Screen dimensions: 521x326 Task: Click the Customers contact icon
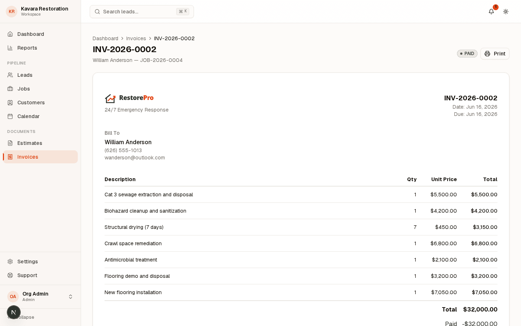click(10, 103)
